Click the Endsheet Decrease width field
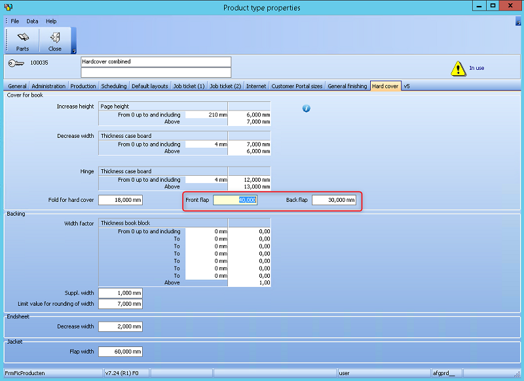The image size is (524, 381). (121, 327)
